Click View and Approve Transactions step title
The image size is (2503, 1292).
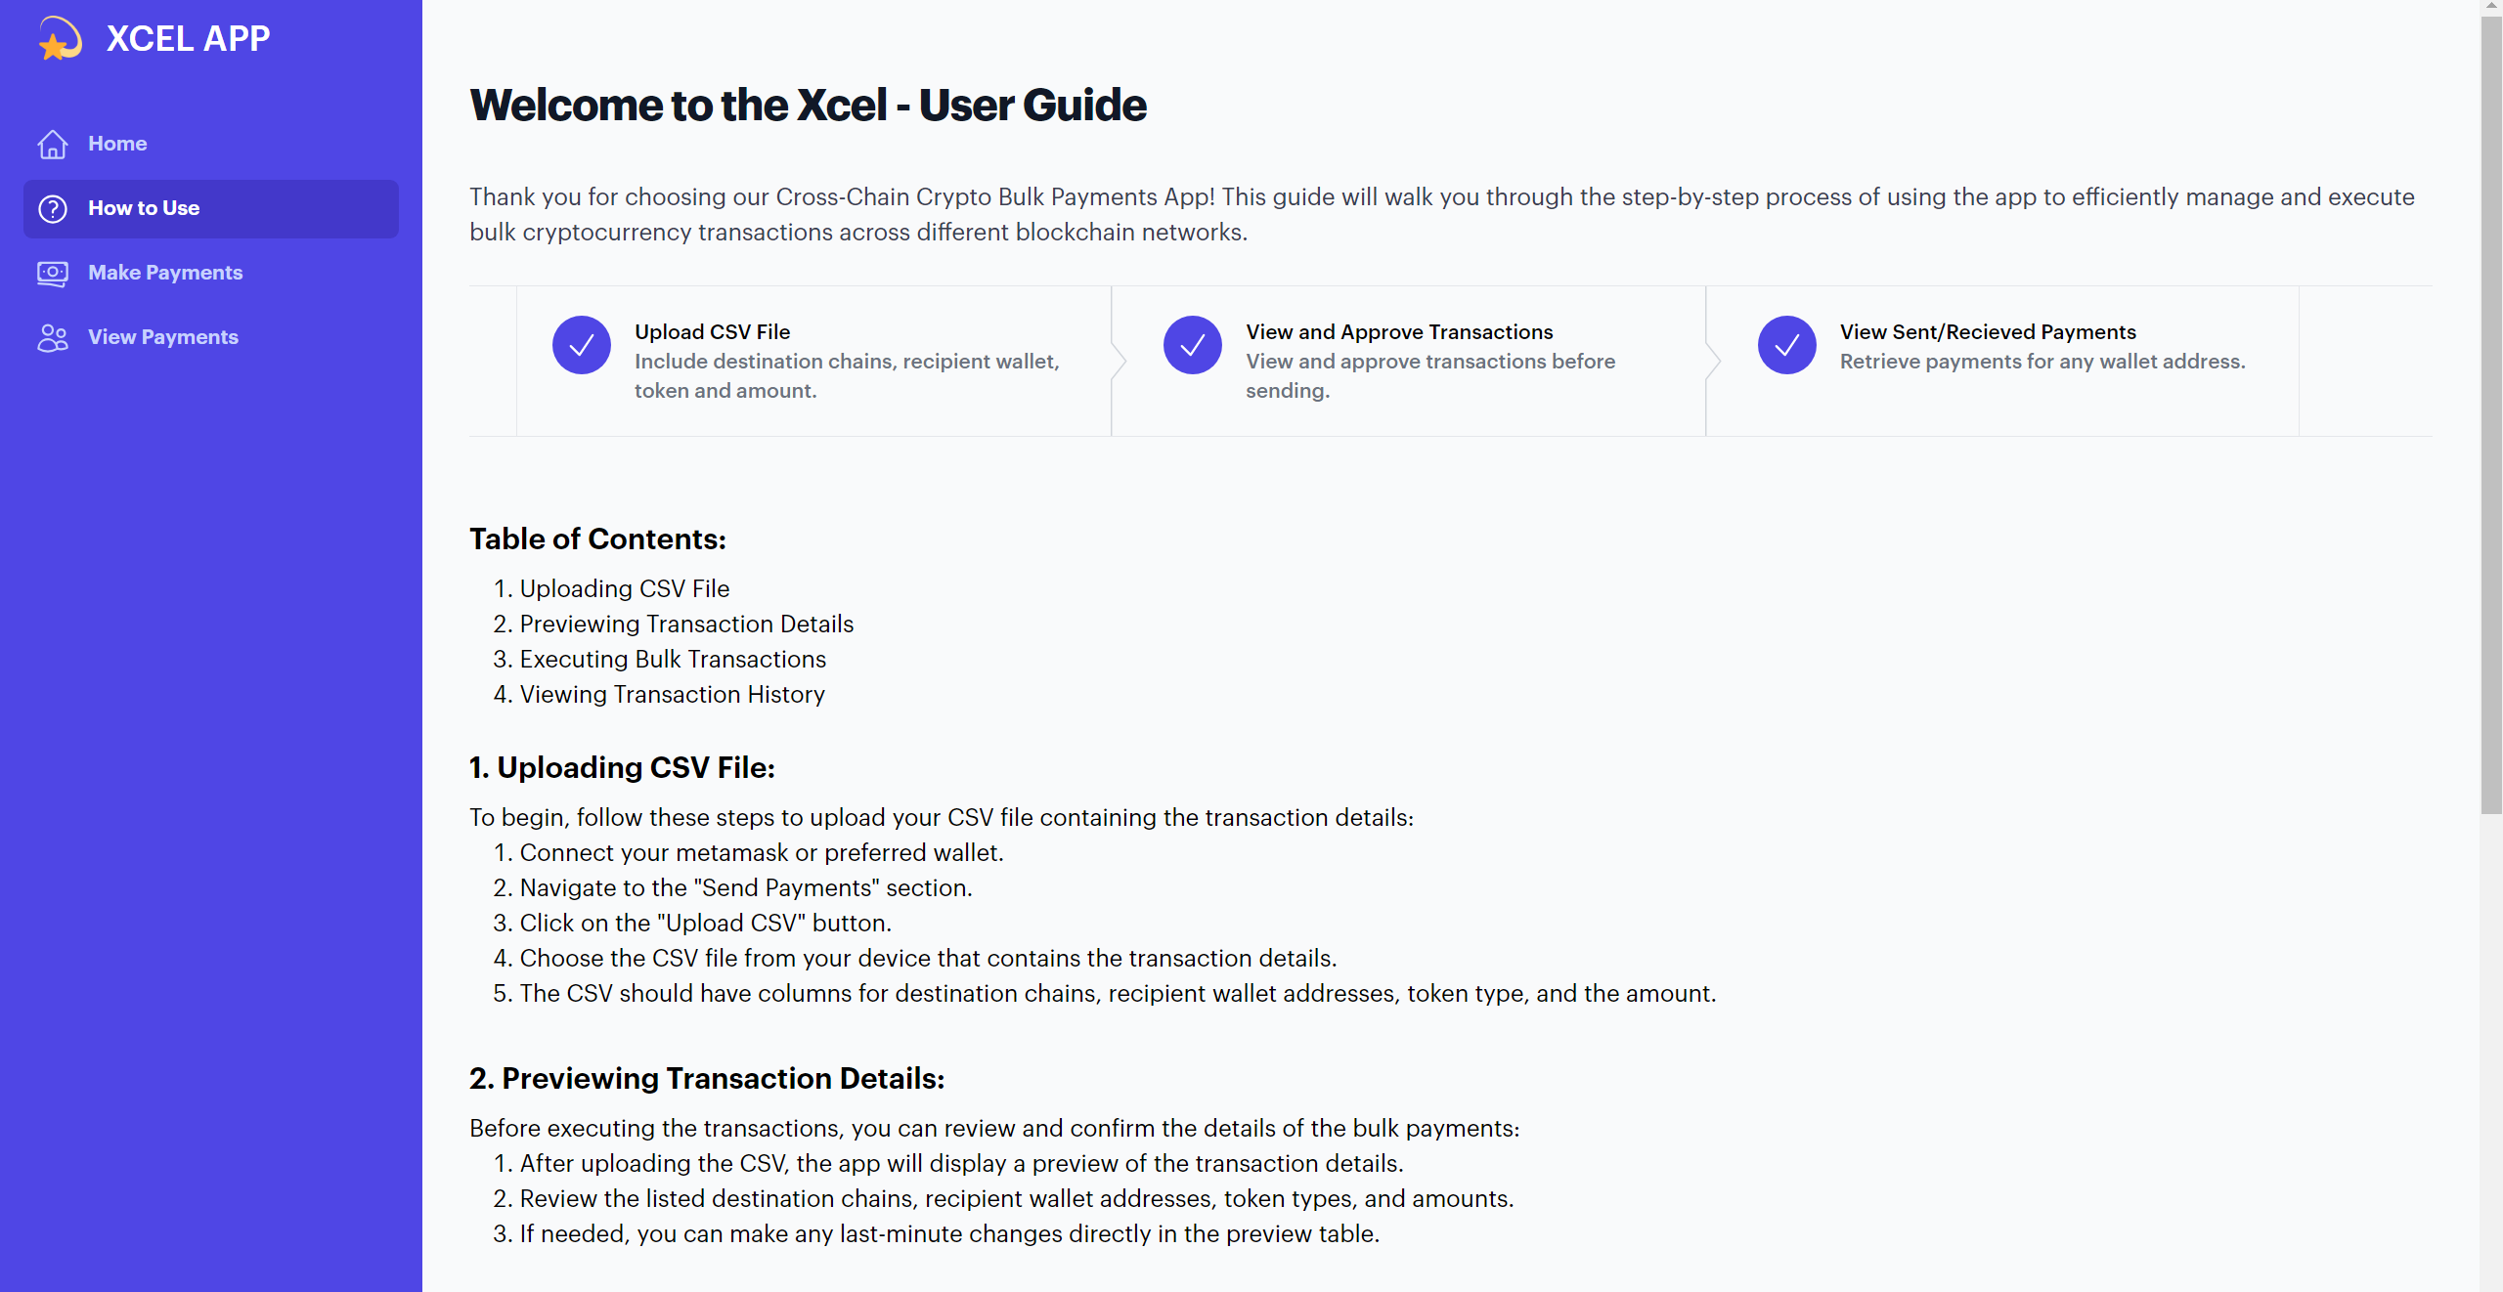(1399, 332)
